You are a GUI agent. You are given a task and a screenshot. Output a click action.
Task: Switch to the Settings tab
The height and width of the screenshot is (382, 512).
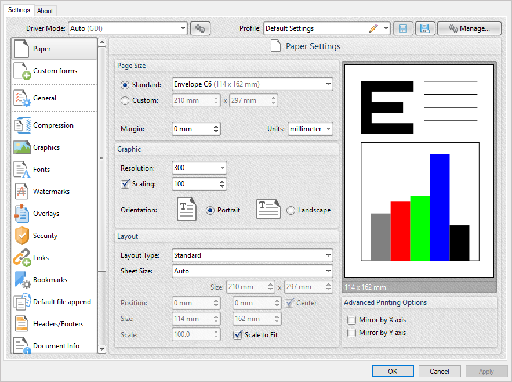coord(19,10)
